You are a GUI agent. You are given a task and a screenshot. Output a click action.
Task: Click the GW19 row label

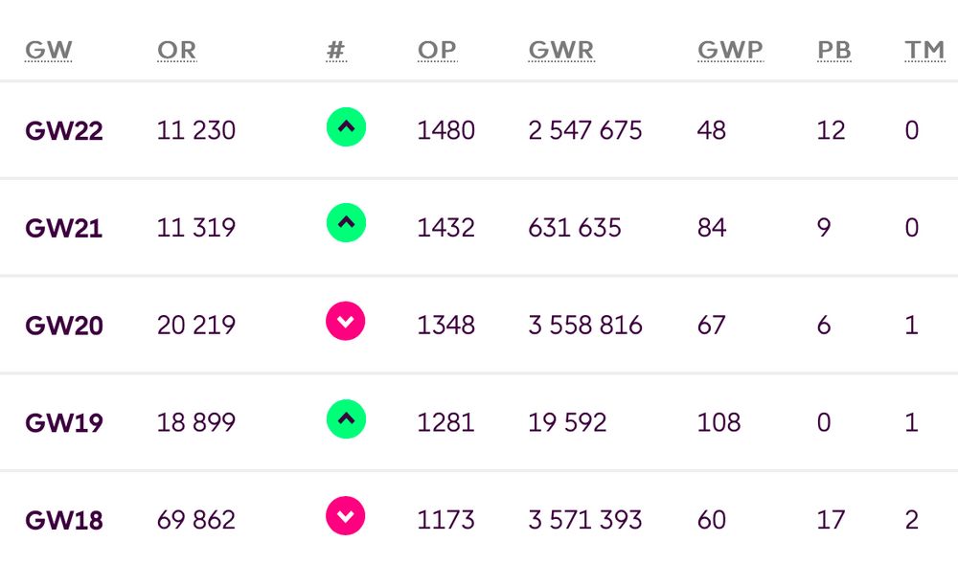64,423
